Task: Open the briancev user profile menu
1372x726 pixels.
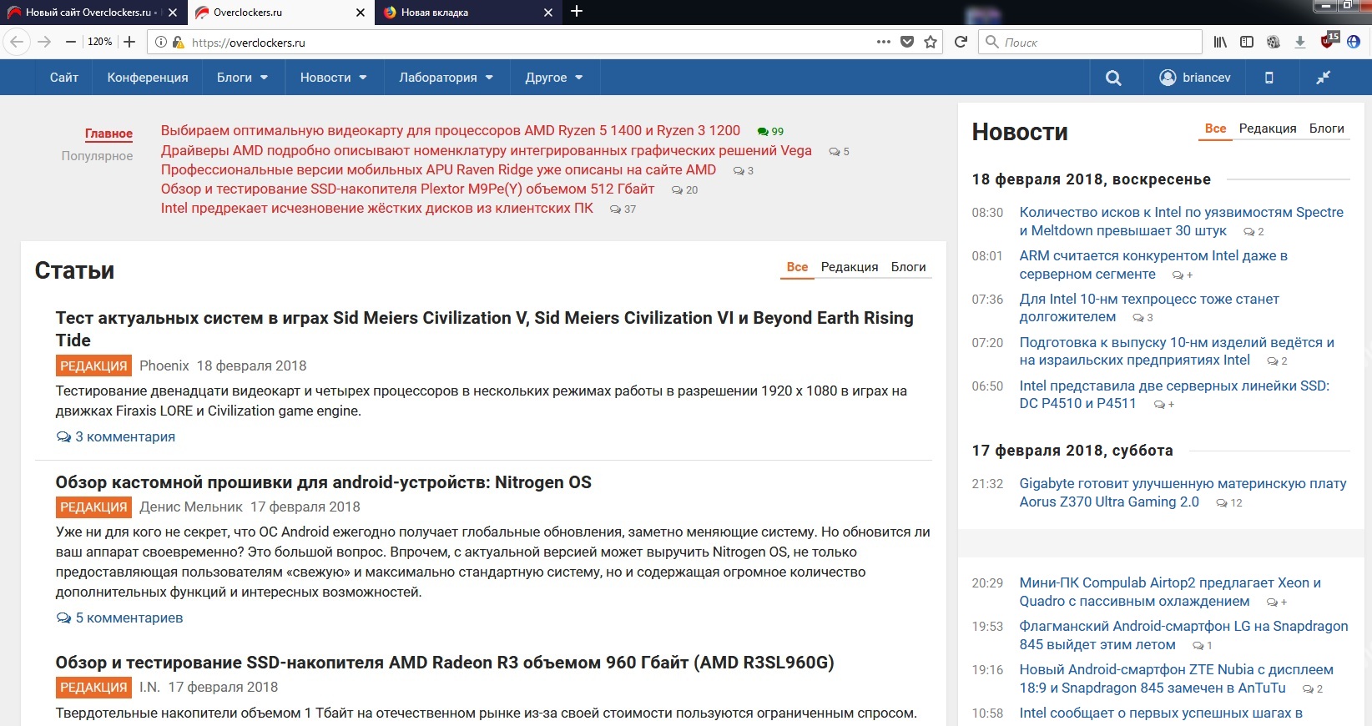Action: pyautogui.click(x=1195, y=78)
